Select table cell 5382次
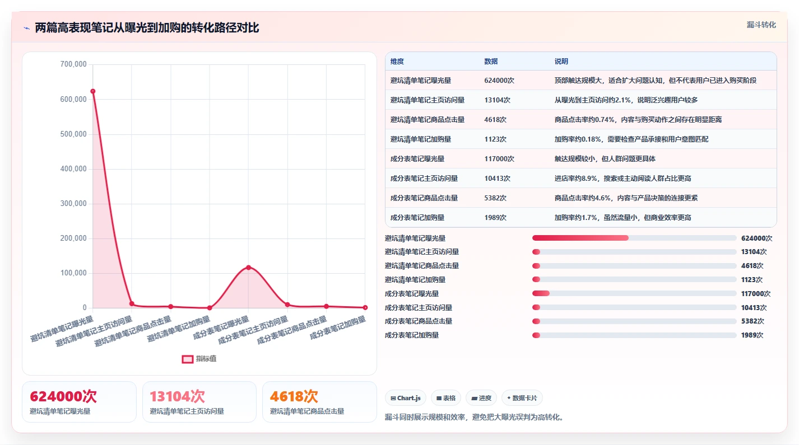Screen dimensions: 799x445 point(496,198)
